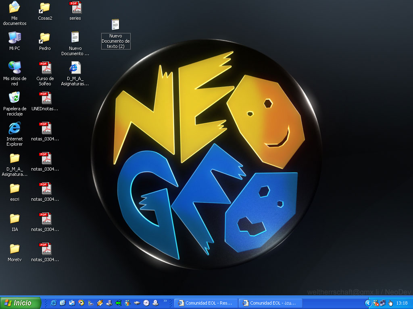Show hidden system tray icons arrow
The height and width of the screenshot is (309, 413).
[x=368, y=303]
